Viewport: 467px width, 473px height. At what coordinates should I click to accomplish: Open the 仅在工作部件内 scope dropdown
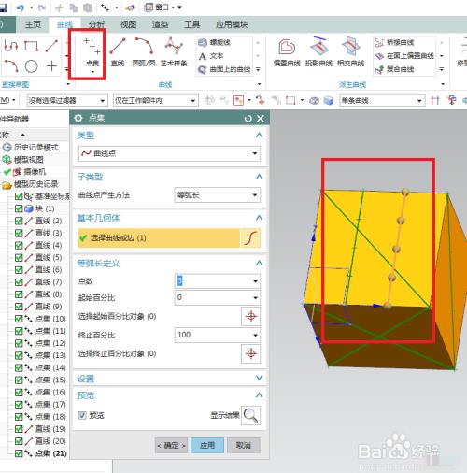156,101
